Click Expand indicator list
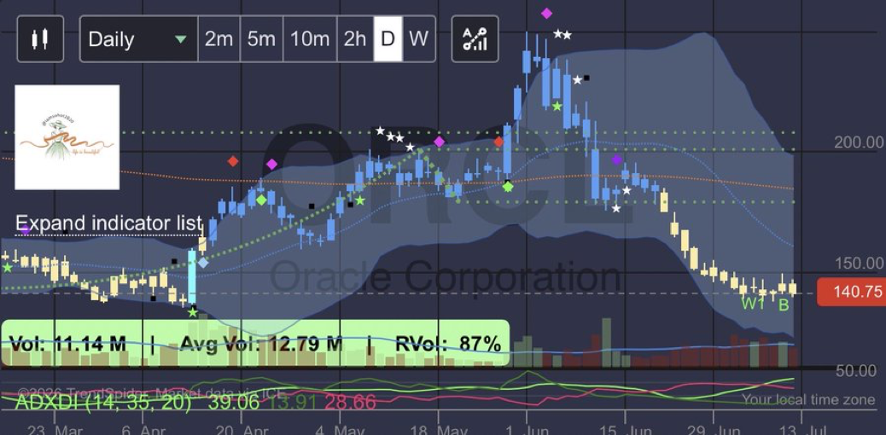The image size is (886, 435). (108, 223)
